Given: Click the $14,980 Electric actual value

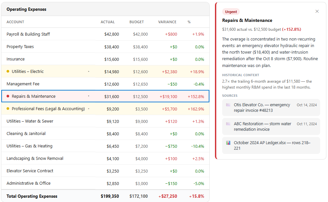Looking at the screenshot, I should pyautogui.click(x=111, y=72).
